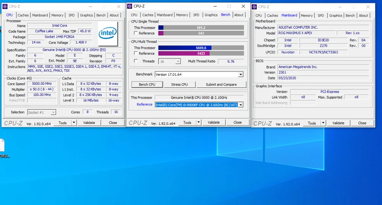
Task: Enable Reference checkbox under CPU Single Thread
Action: click(x=136, y=33)
